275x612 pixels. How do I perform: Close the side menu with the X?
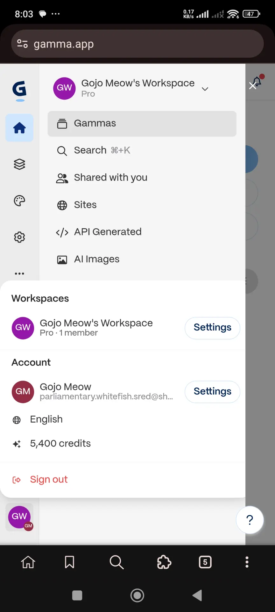point(253,85)
